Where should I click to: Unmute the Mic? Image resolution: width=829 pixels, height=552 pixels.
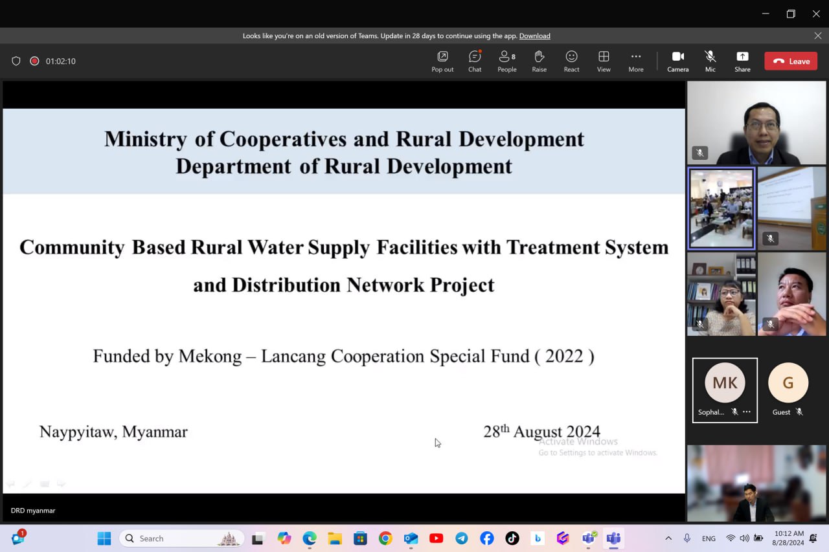pyautogui.click(x=710, y=61)
